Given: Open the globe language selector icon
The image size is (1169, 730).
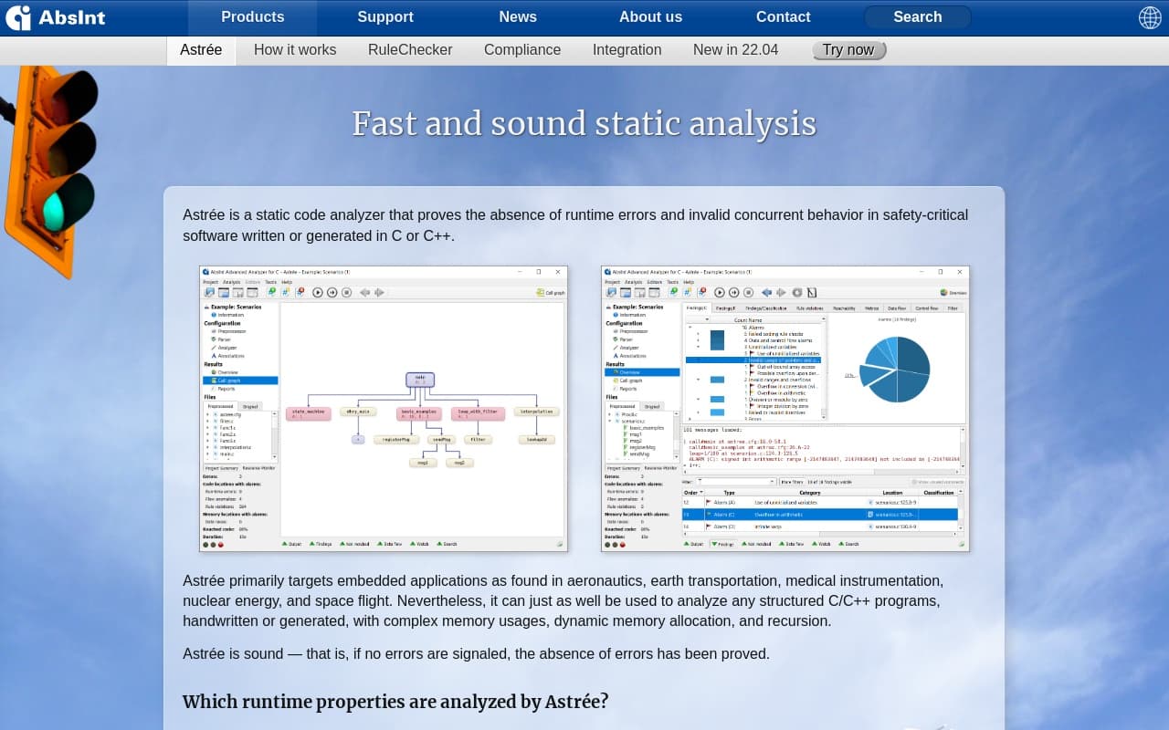Looking at the screenshot, I should pos(1150,17).
